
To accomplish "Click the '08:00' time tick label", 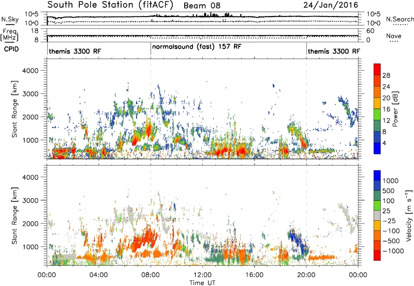I will tap(151, 275).
